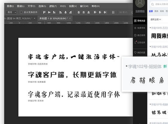
Task: Click the auto-align layers icon
Action: coord(113,12)
